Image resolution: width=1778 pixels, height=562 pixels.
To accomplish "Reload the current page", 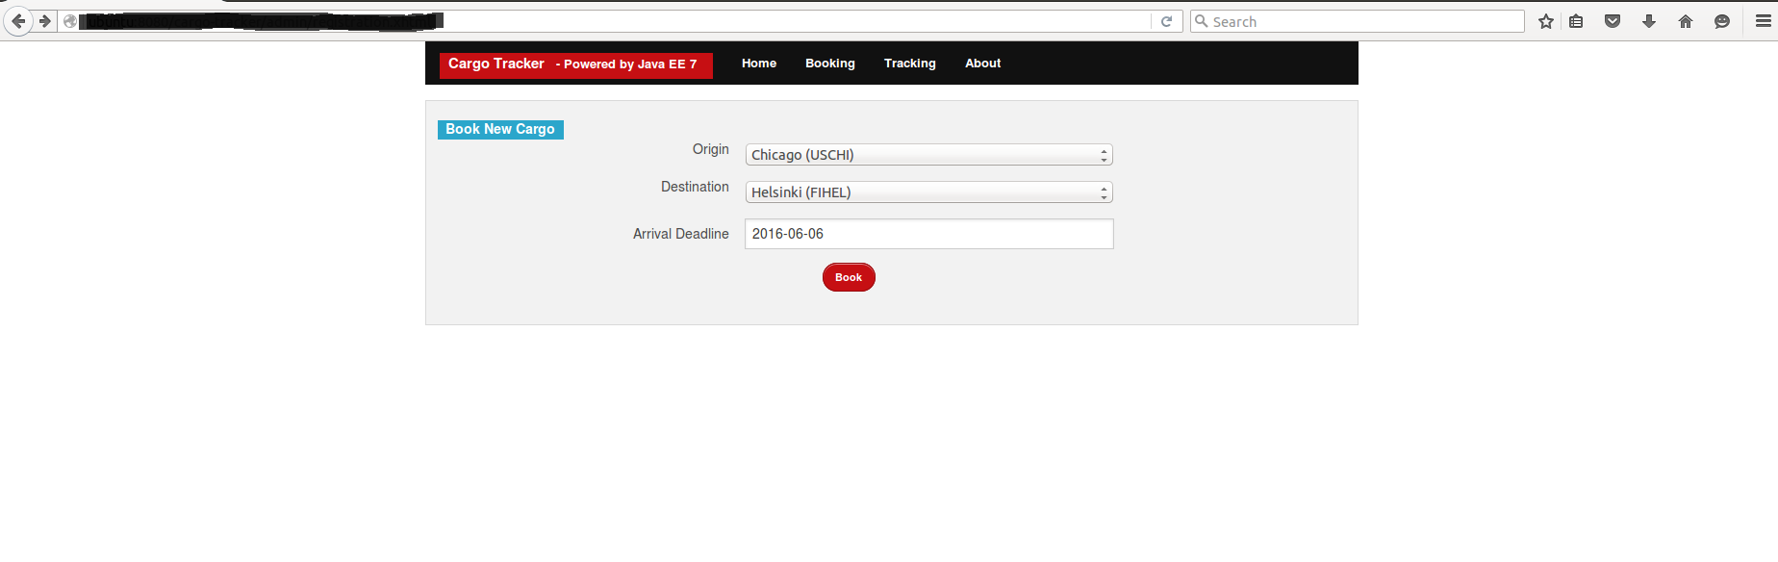I will 1166,21.
